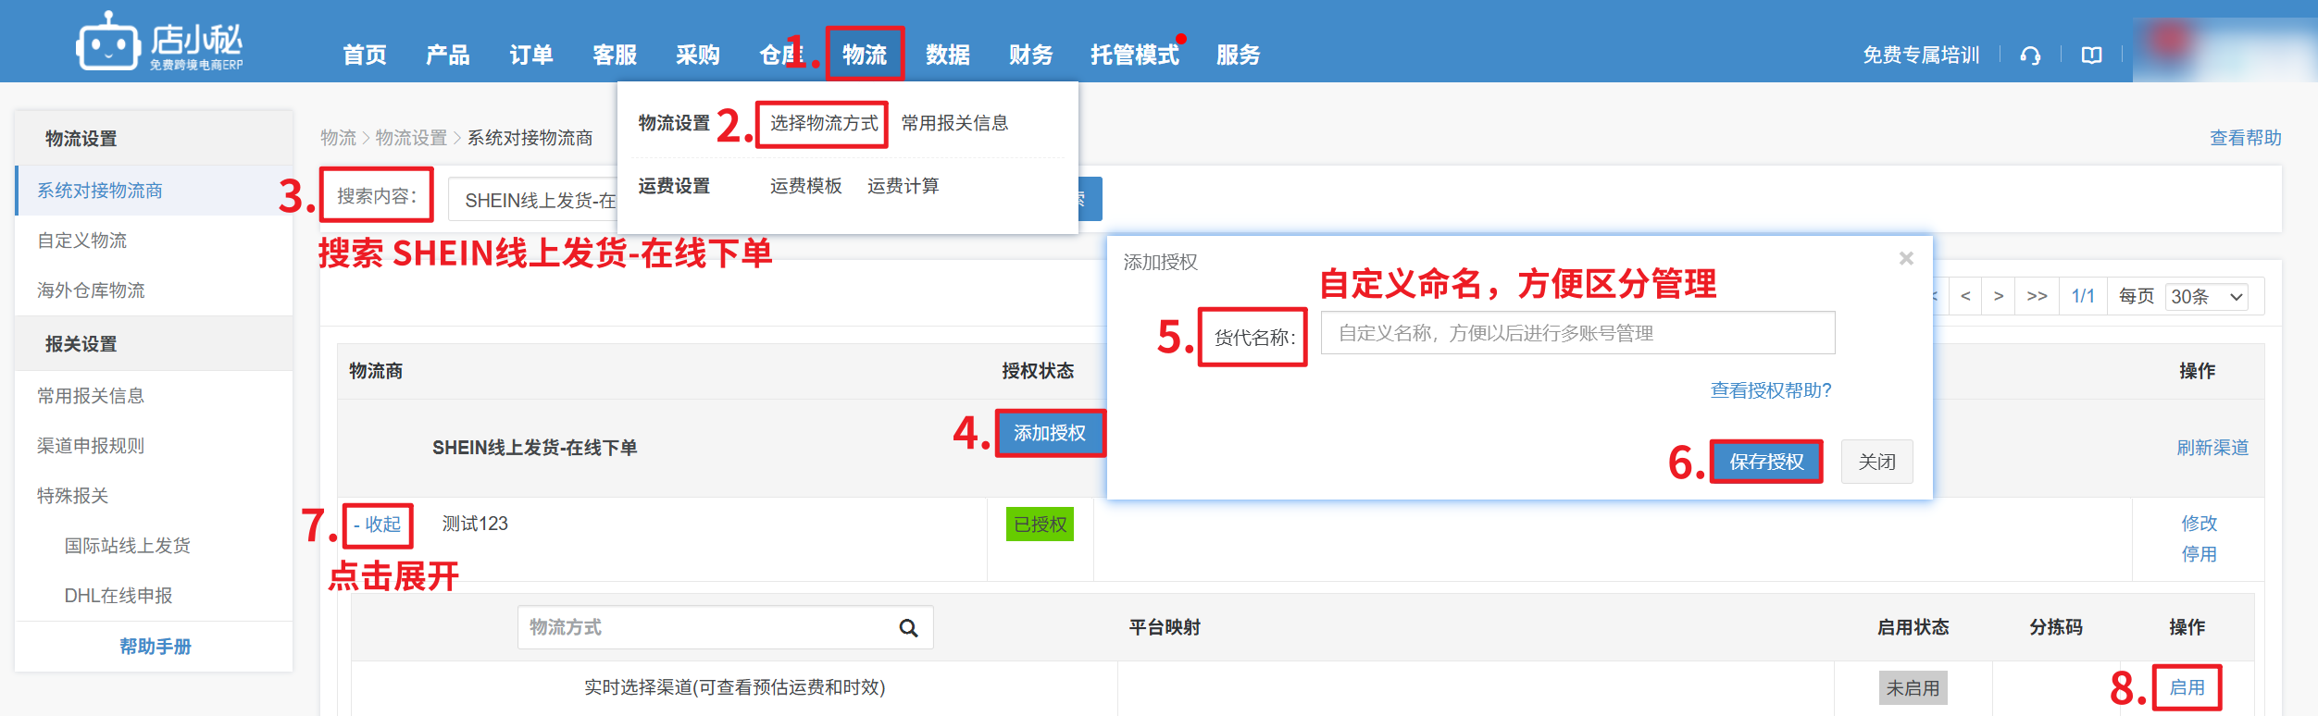Image resolution: width=2318 pixels, height=716 pixels.
Task: Click the 保存授权 button
Action: tap(1765, 462)
